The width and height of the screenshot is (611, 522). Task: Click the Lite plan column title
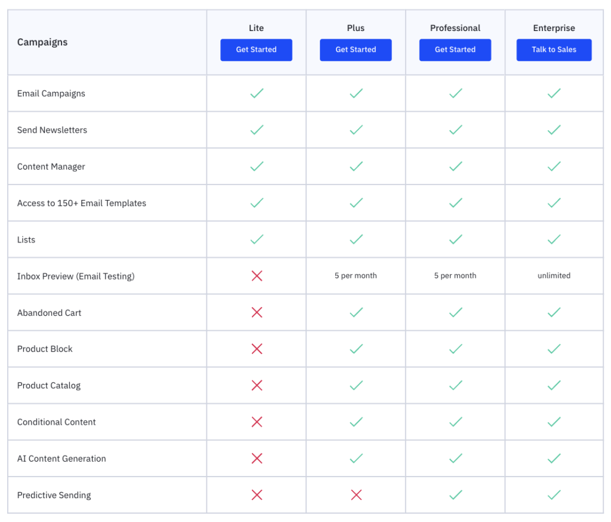point(256,28)
